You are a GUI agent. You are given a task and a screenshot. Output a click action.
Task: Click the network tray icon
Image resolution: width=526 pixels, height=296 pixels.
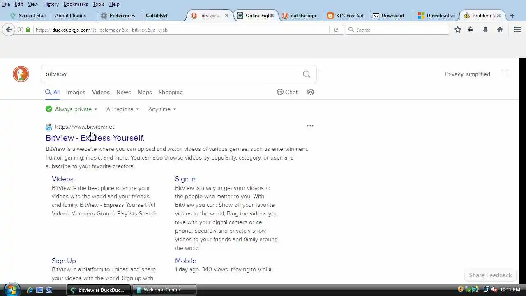point(486,290)
